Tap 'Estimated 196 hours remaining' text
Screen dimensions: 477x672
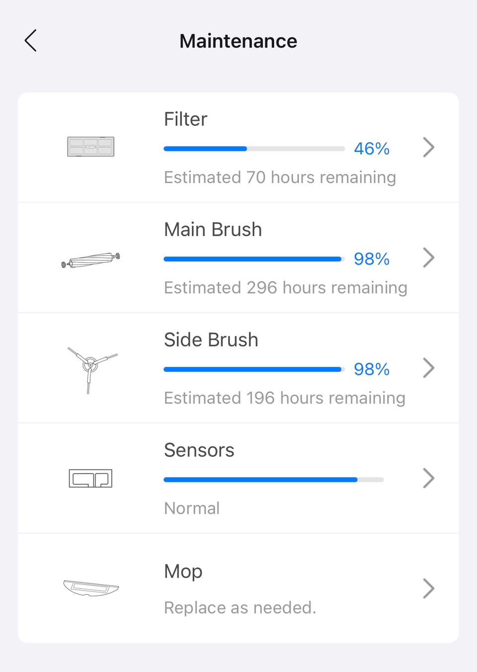click(284, 398)
